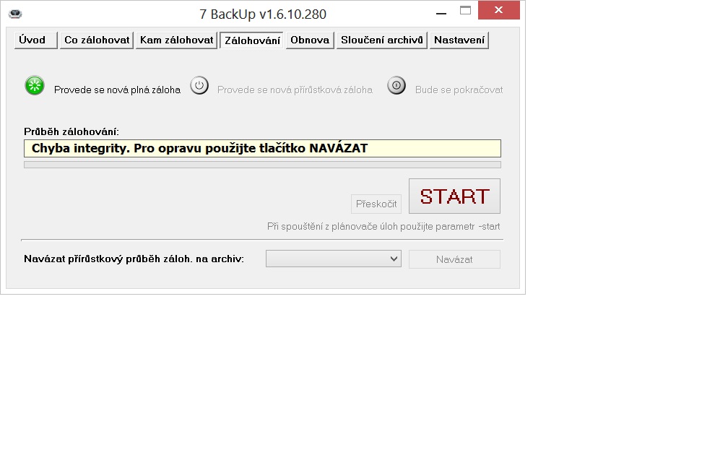Click the big START button
Screen dimensions: 728x455
click(454, 196)
